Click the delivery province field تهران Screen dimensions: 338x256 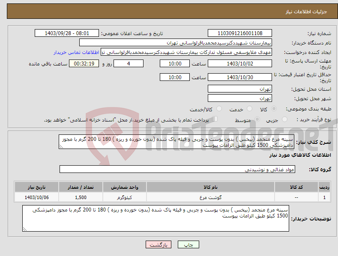240,89
